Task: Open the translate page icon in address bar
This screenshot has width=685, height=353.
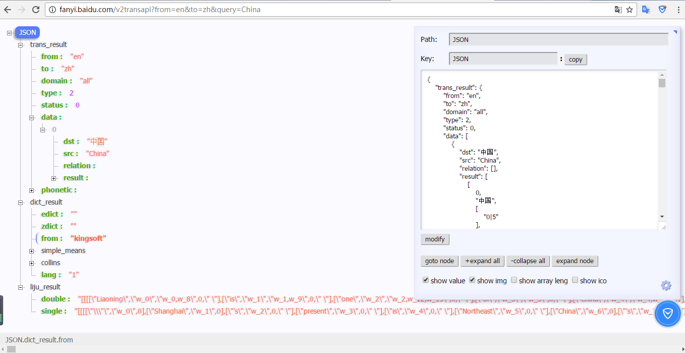Action: [x=618, y=9]
